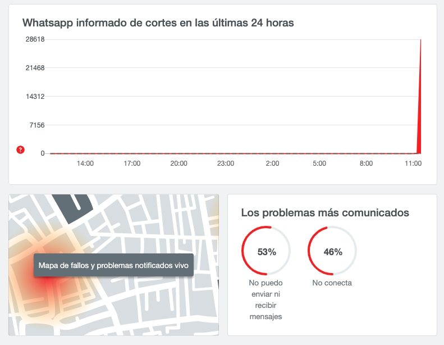
Task: Click the red question mark help icon
Action: [20, 149]
